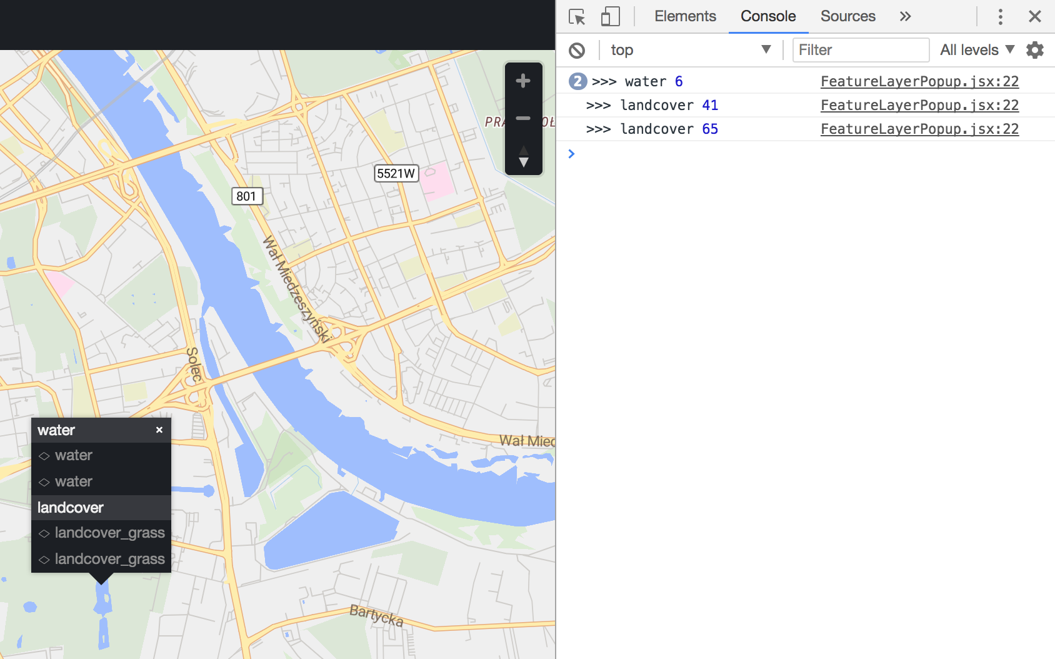Image resolution: width=1055 pixels, height=659 pixels.
Task: Expand the hidden DevTools tabs chevron
Action: 905,16
